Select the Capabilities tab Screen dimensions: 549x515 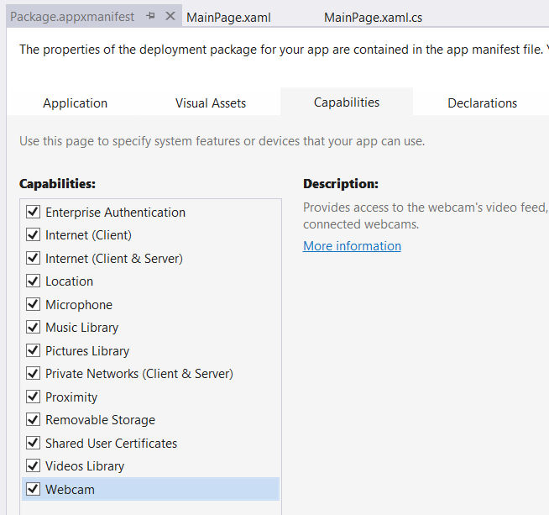pyautogui.click(x=347, y=102)
